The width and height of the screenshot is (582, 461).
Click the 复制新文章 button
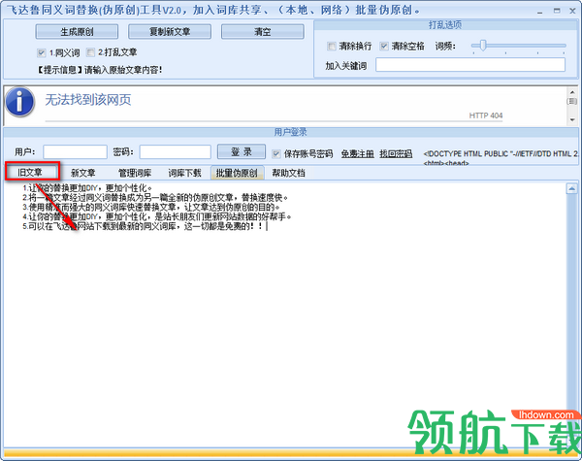[x=170, y=32]
